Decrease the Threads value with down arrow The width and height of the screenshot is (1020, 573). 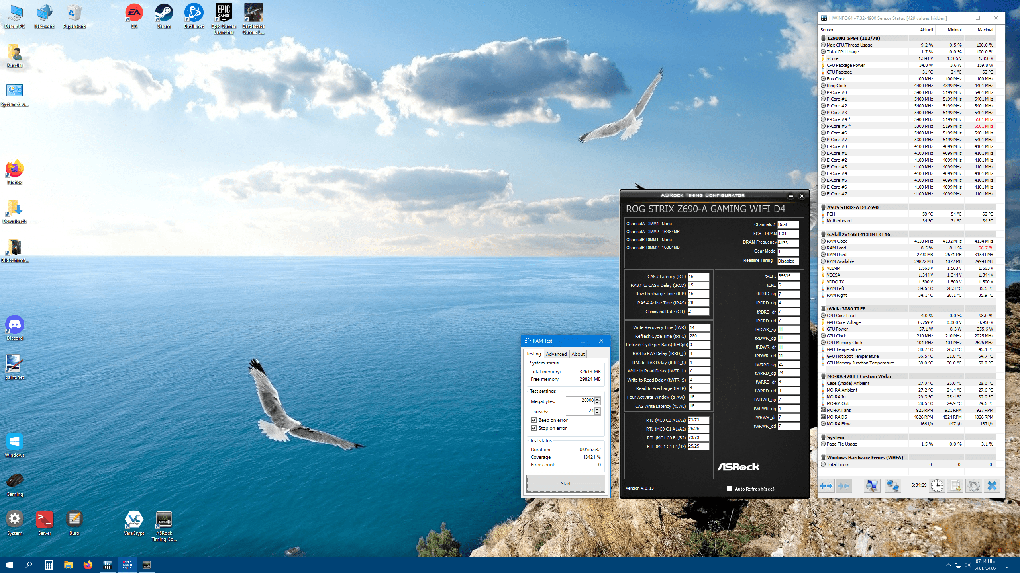pos(597,413)
